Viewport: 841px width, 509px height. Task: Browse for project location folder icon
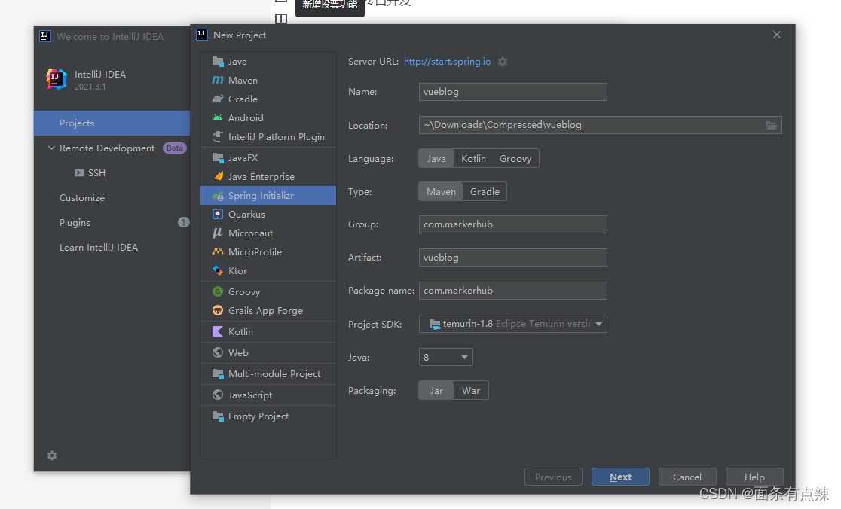(771, 126)
